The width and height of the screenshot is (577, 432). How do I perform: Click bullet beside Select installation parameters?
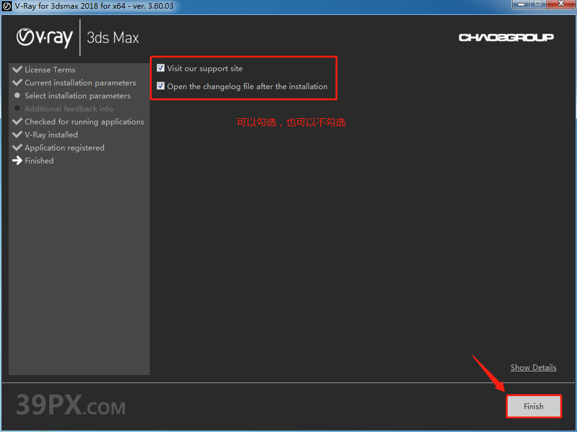17,96
